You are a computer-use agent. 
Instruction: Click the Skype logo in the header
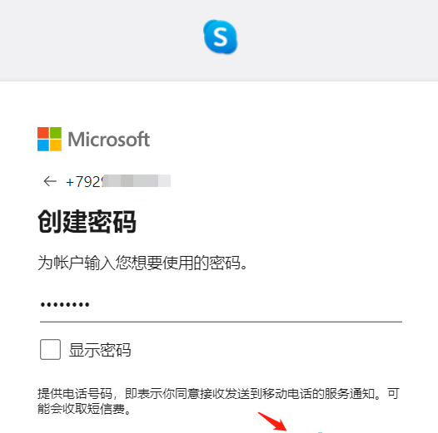(221, 37)
